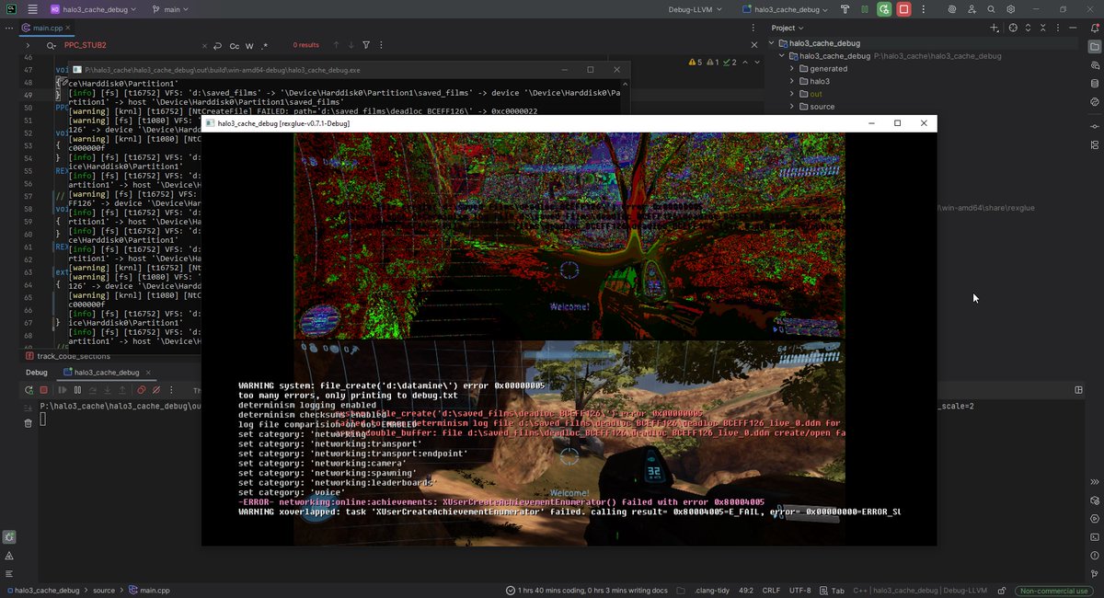Open the 'main' git branch dropdown
Image resolution: width=1104 pixels, height=598 pixels.
click(173, 9)
